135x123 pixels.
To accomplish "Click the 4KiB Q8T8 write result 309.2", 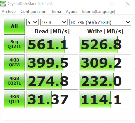I will point(105,63).
